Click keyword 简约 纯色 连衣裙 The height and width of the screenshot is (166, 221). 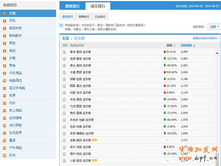pos(80,154)
